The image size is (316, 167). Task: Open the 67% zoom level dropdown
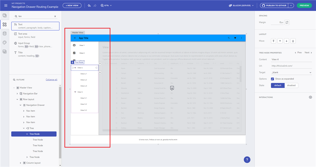click(x=106, y=5)
